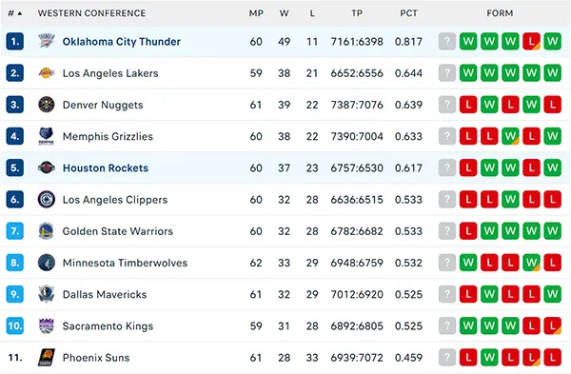Click the MP column header
This screenshot has height=374, width=571.
(x=256, y=13)
